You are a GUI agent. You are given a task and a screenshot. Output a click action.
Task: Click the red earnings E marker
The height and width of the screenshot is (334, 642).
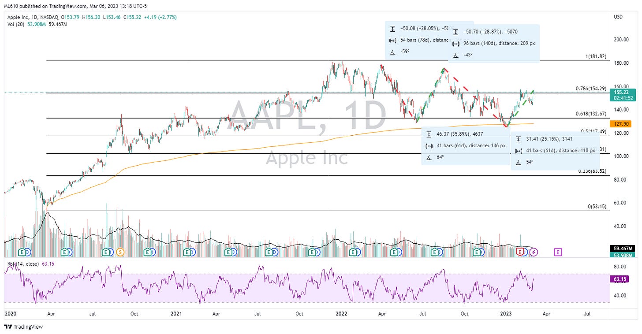click(x=520, y=252)
